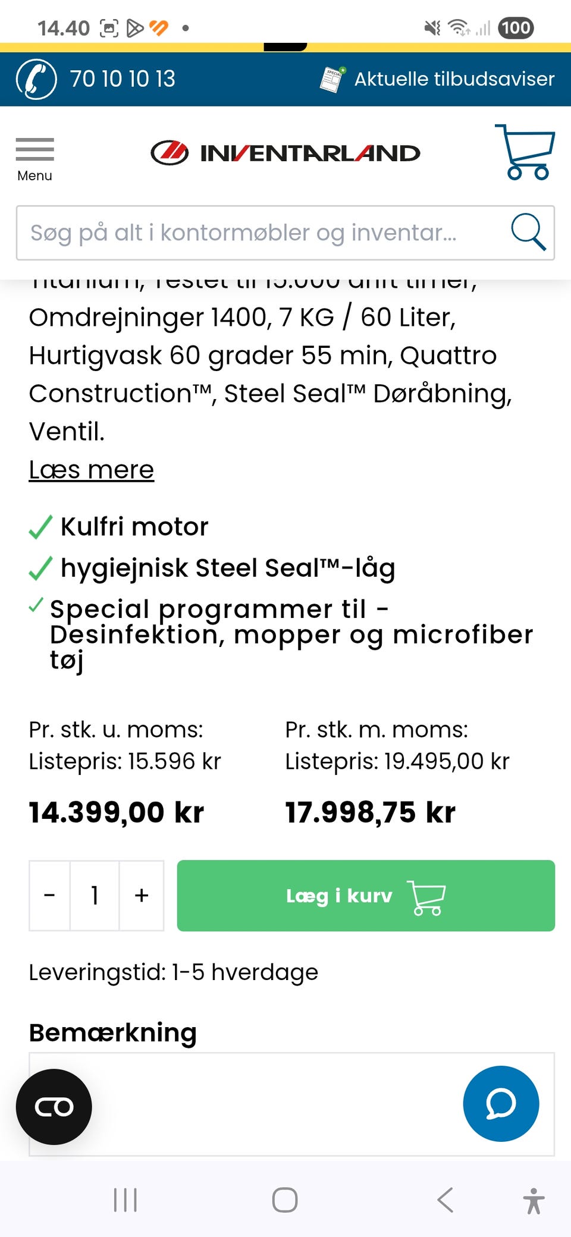Tap the Inventarland logo
This screenshot has width=571, height=1237.
point(285,153)
